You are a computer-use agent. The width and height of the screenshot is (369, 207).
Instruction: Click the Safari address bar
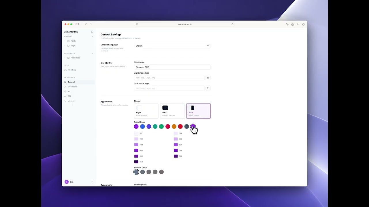[x=184, y=24]
